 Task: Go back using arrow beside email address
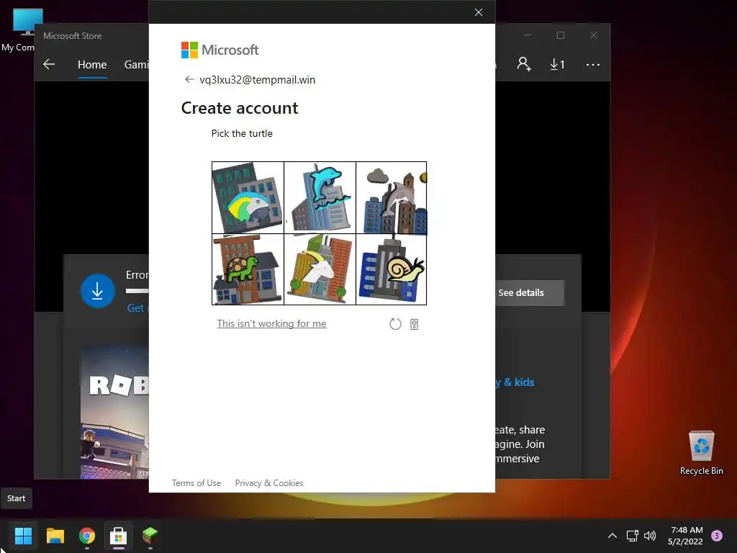pos(189,79)
